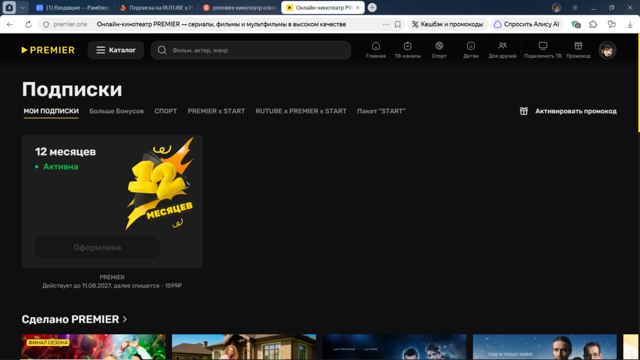Select the Пакет "START" tab
The width and height of the screenshot is (640, 360).
[x=381, y=111]
